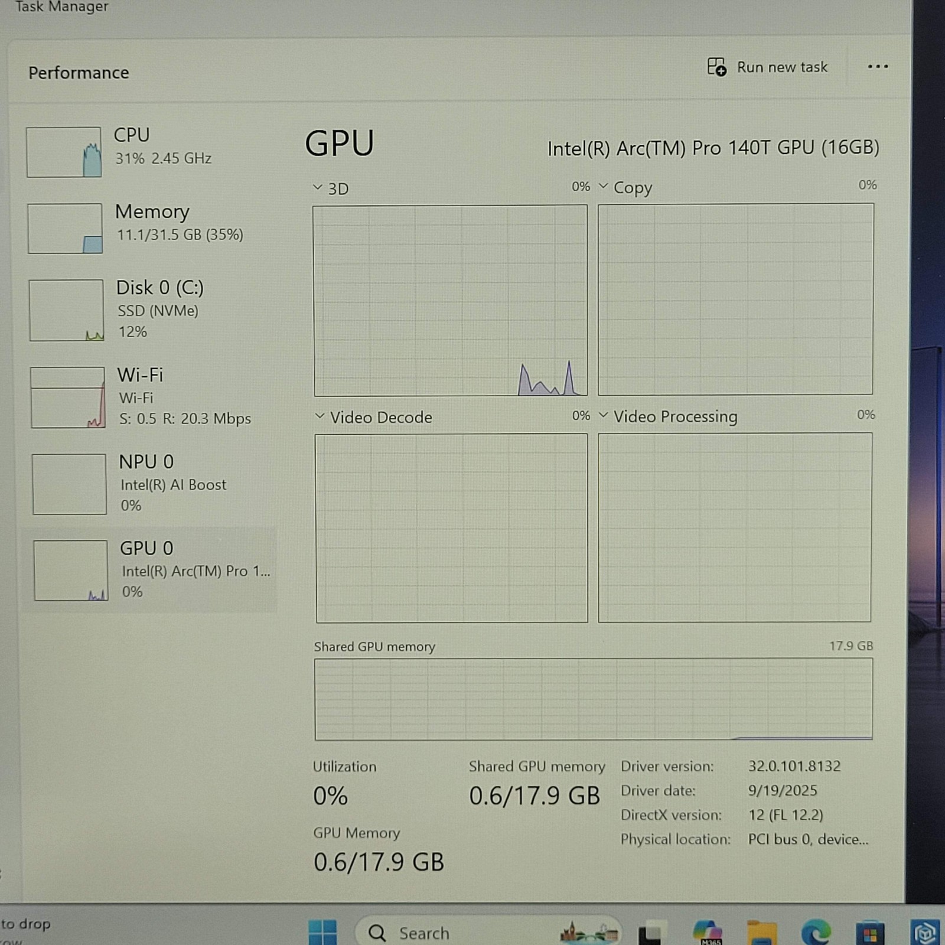Click the Video Processing usage graph

[735, 527]
